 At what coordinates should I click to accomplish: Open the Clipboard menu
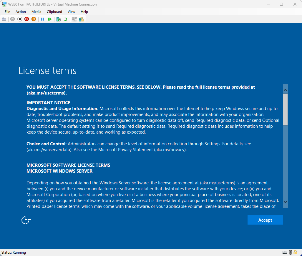pyautogui.click(x=54, y=12)
